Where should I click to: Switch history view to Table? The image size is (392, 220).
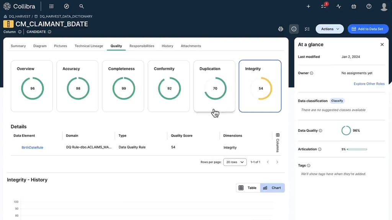pyautogui.click(x=248, y=188)
